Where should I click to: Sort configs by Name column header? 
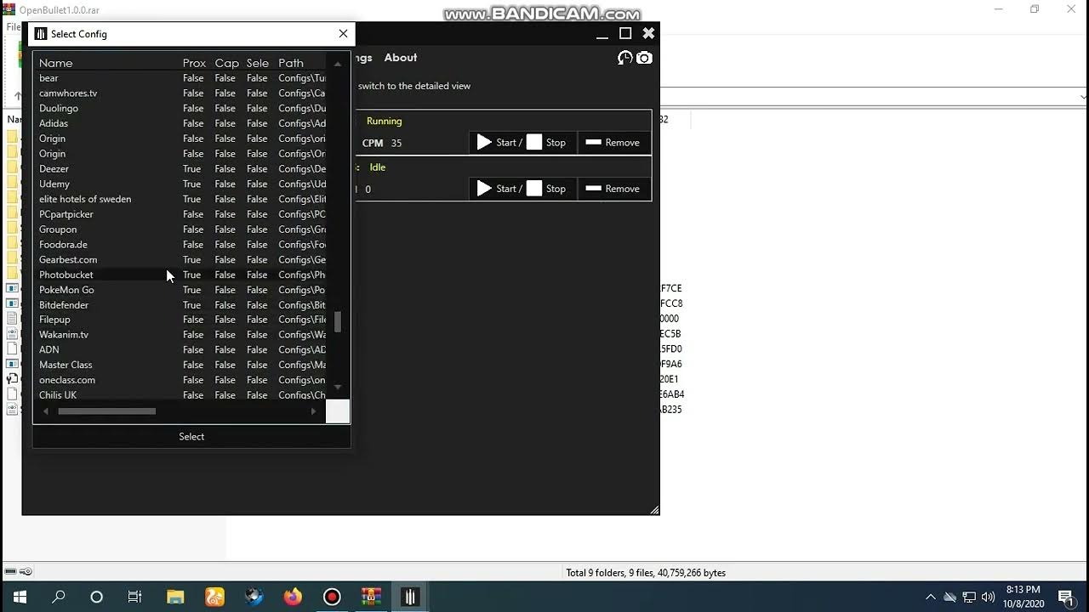pos(56,63)
